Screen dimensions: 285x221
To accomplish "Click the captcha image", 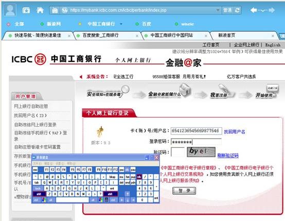I will (x=201, y=152).
